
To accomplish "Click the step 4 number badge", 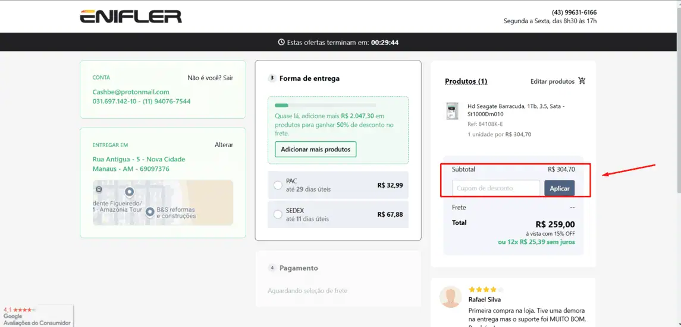I will (x=272, y=268).
